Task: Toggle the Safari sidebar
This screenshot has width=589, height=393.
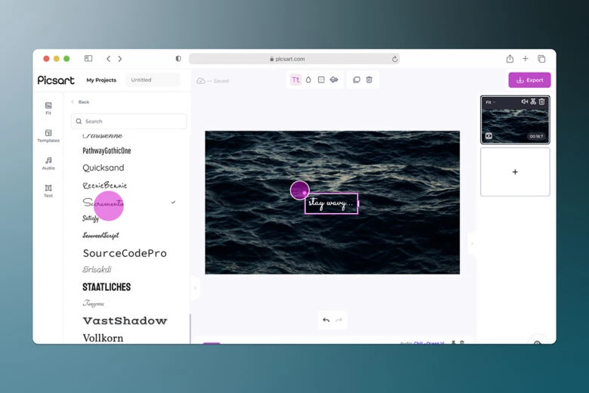Action: coord(88,59)
